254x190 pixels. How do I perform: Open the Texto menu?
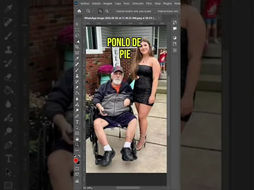126,4
